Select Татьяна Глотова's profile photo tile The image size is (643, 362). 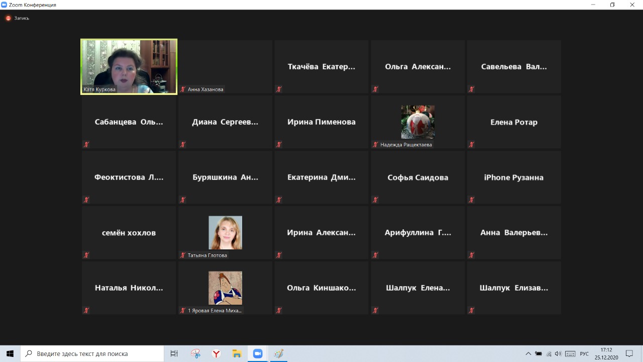(x=225, y=232)
